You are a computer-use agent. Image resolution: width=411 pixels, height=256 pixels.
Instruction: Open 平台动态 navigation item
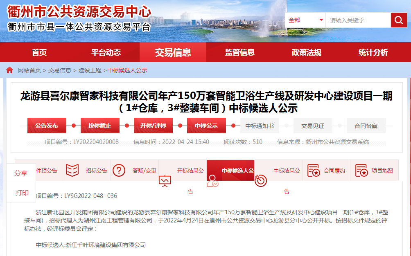(106, 52)
